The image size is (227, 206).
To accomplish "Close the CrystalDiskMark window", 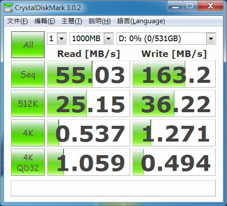I will tap(210, 6).
